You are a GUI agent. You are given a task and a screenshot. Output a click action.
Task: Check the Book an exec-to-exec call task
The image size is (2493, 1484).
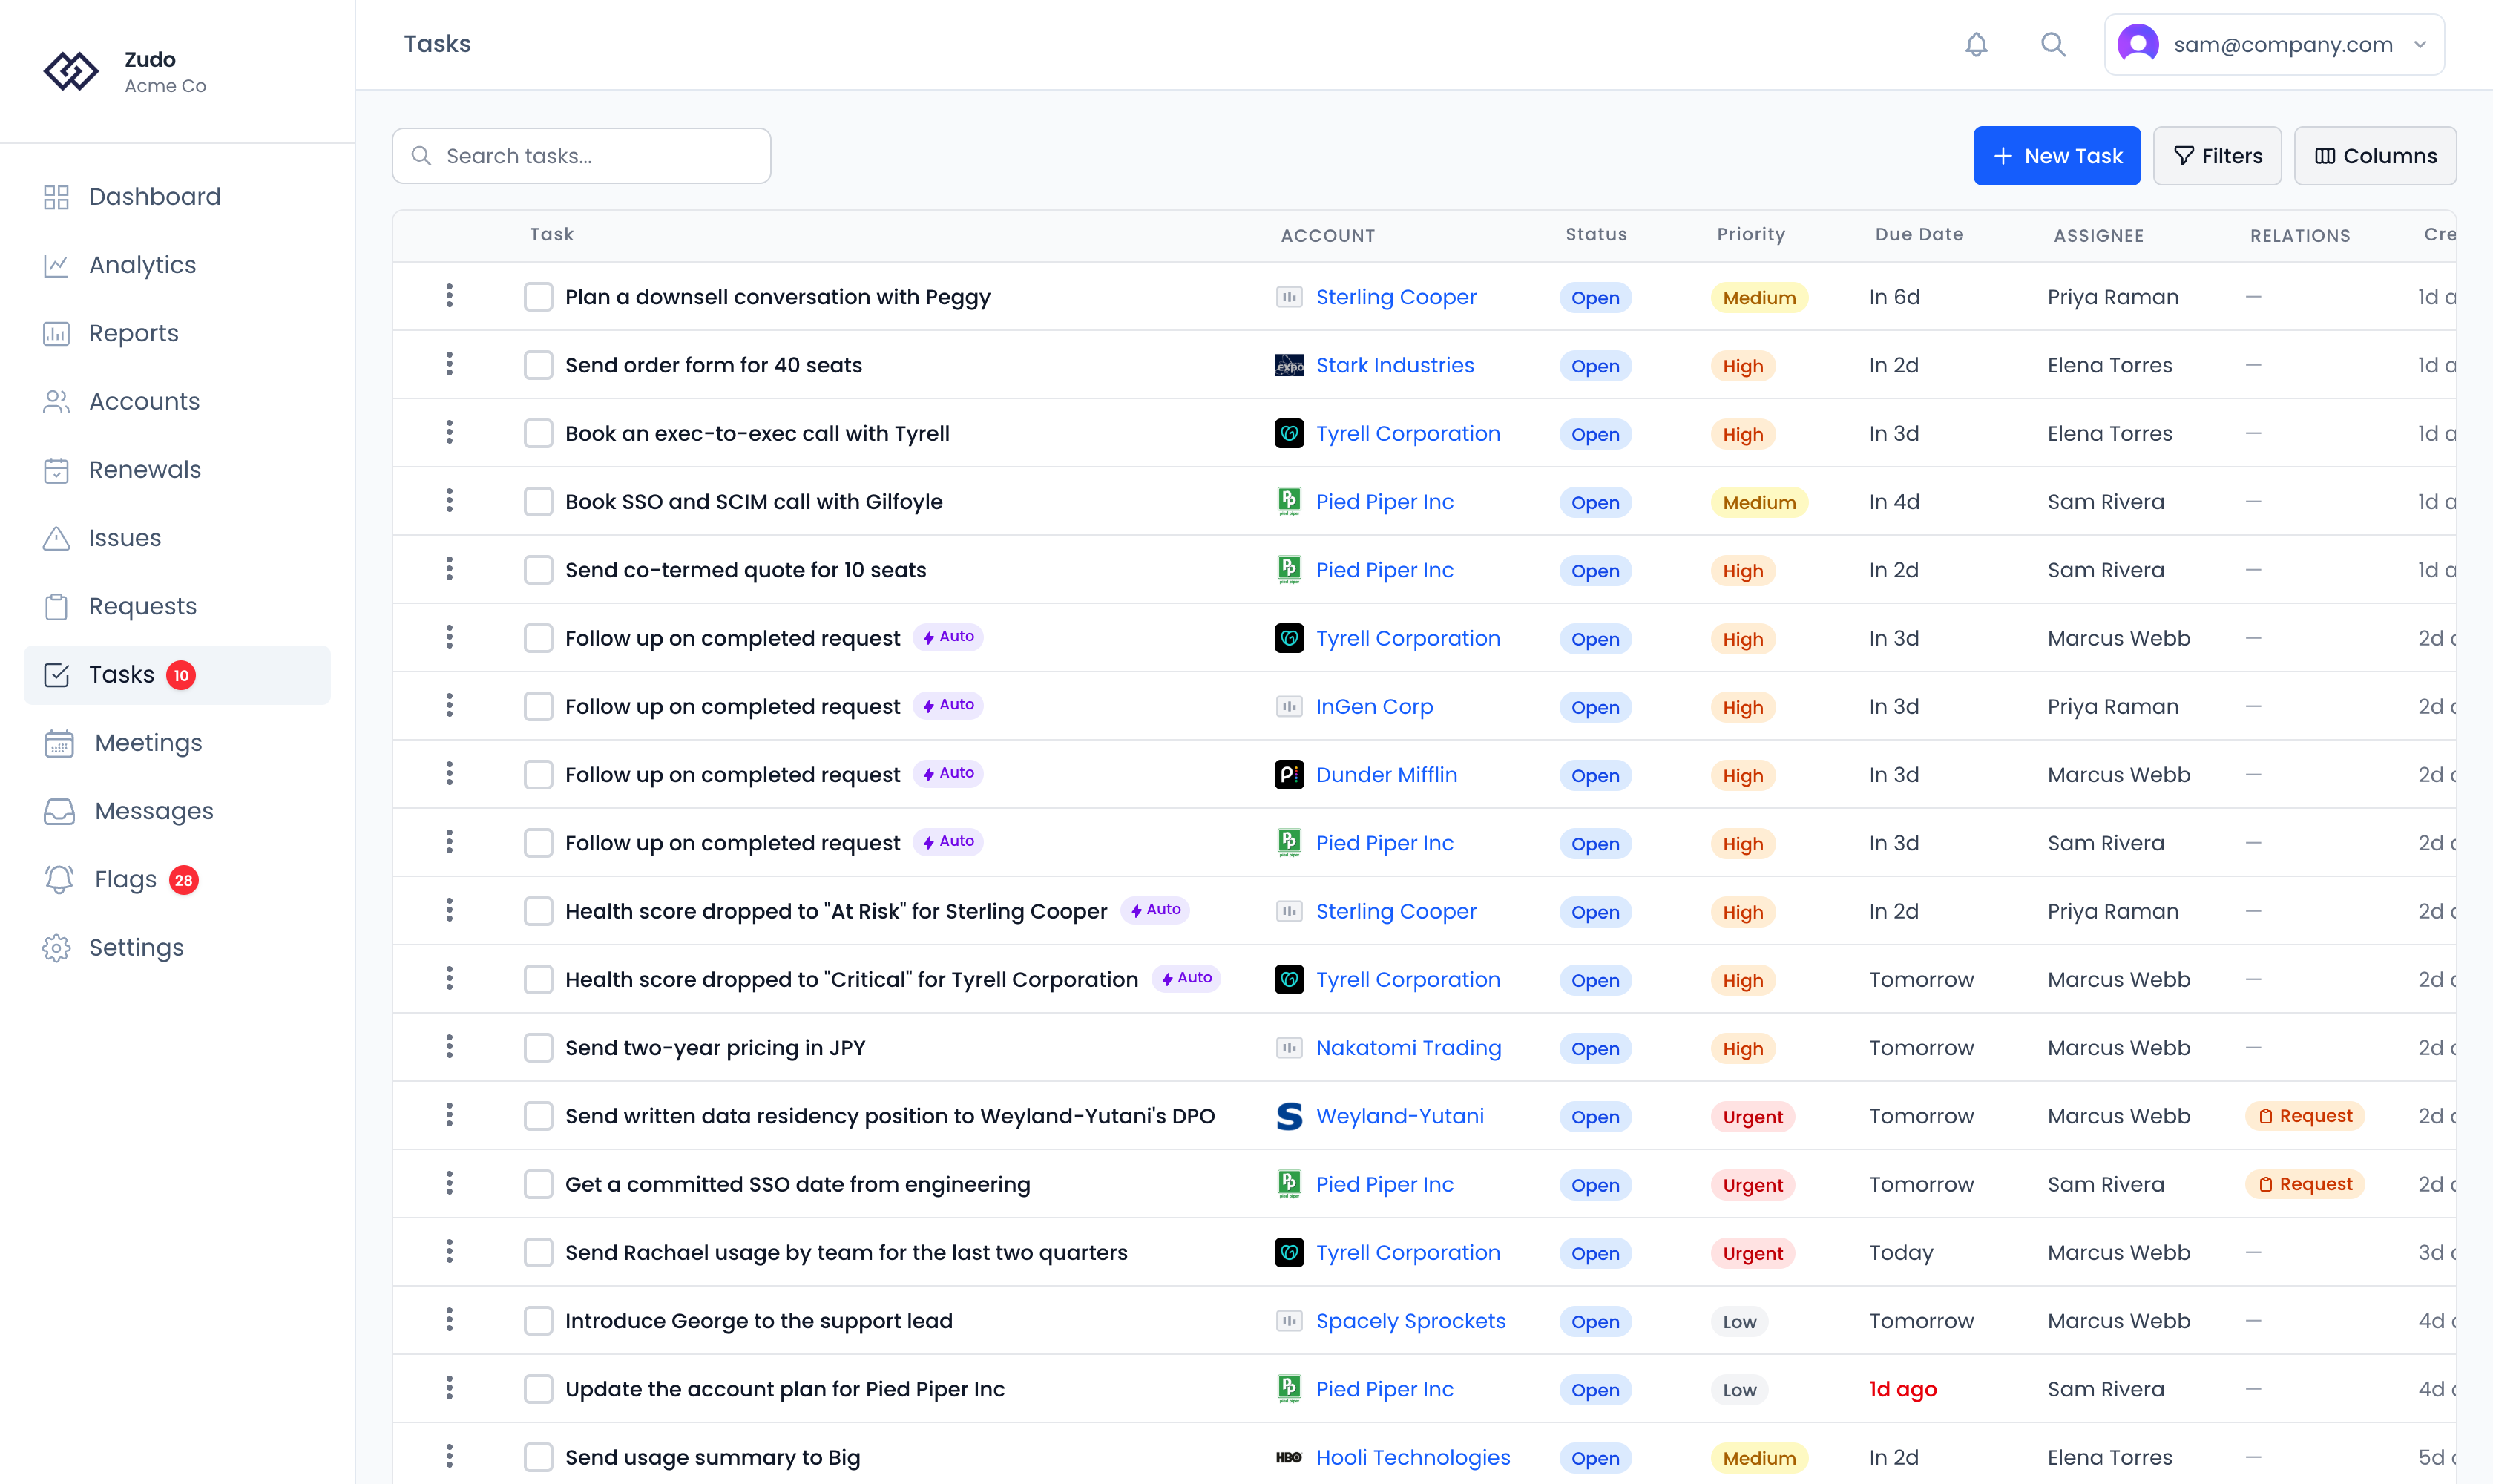coord(538,433)
